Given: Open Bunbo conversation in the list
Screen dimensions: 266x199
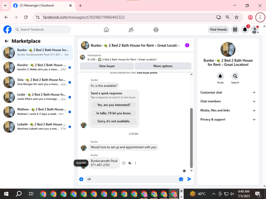Looking at the screenshot, I should click(x=37, y=53).
